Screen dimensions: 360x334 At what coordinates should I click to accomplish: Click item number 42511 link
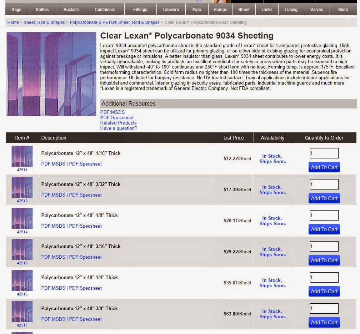pos(22,170)
